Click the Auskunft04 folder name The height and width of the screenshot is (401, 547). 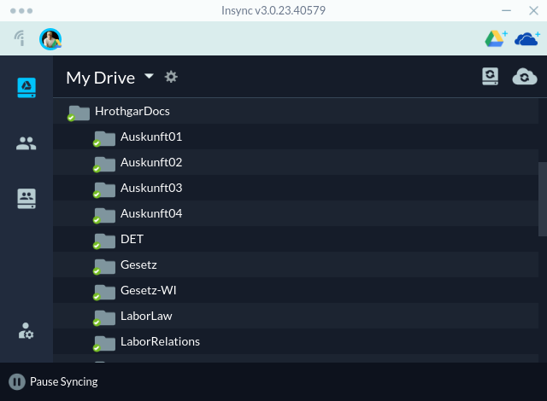click(151, 214)
